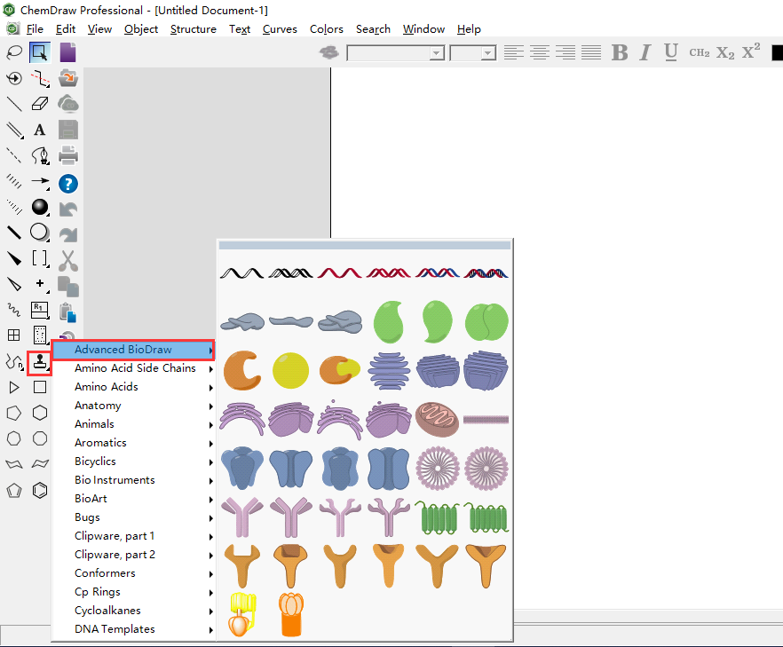Expand the Bicyclics templates submenu

pyautogui.click(x=134, y=462)
